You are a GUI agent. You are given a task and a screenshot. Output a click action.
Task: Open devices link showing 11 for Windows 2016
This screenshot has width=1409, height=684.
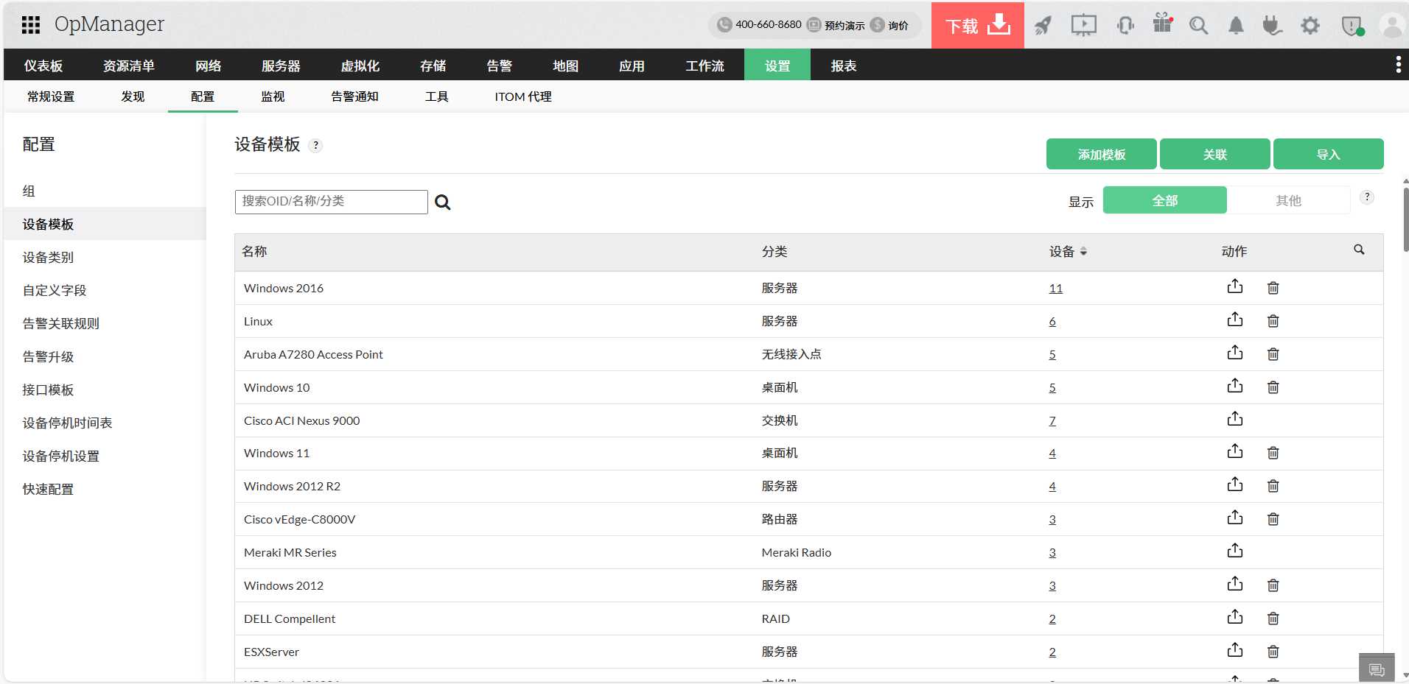click(x=1055, y=288)
